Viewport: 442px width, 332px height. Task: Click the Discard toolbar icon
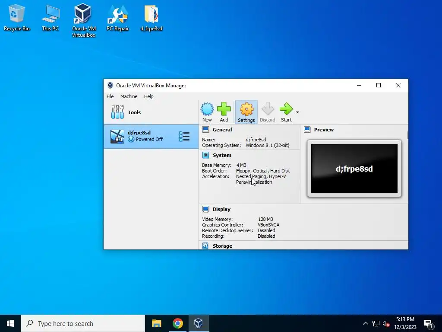[267, 112]
